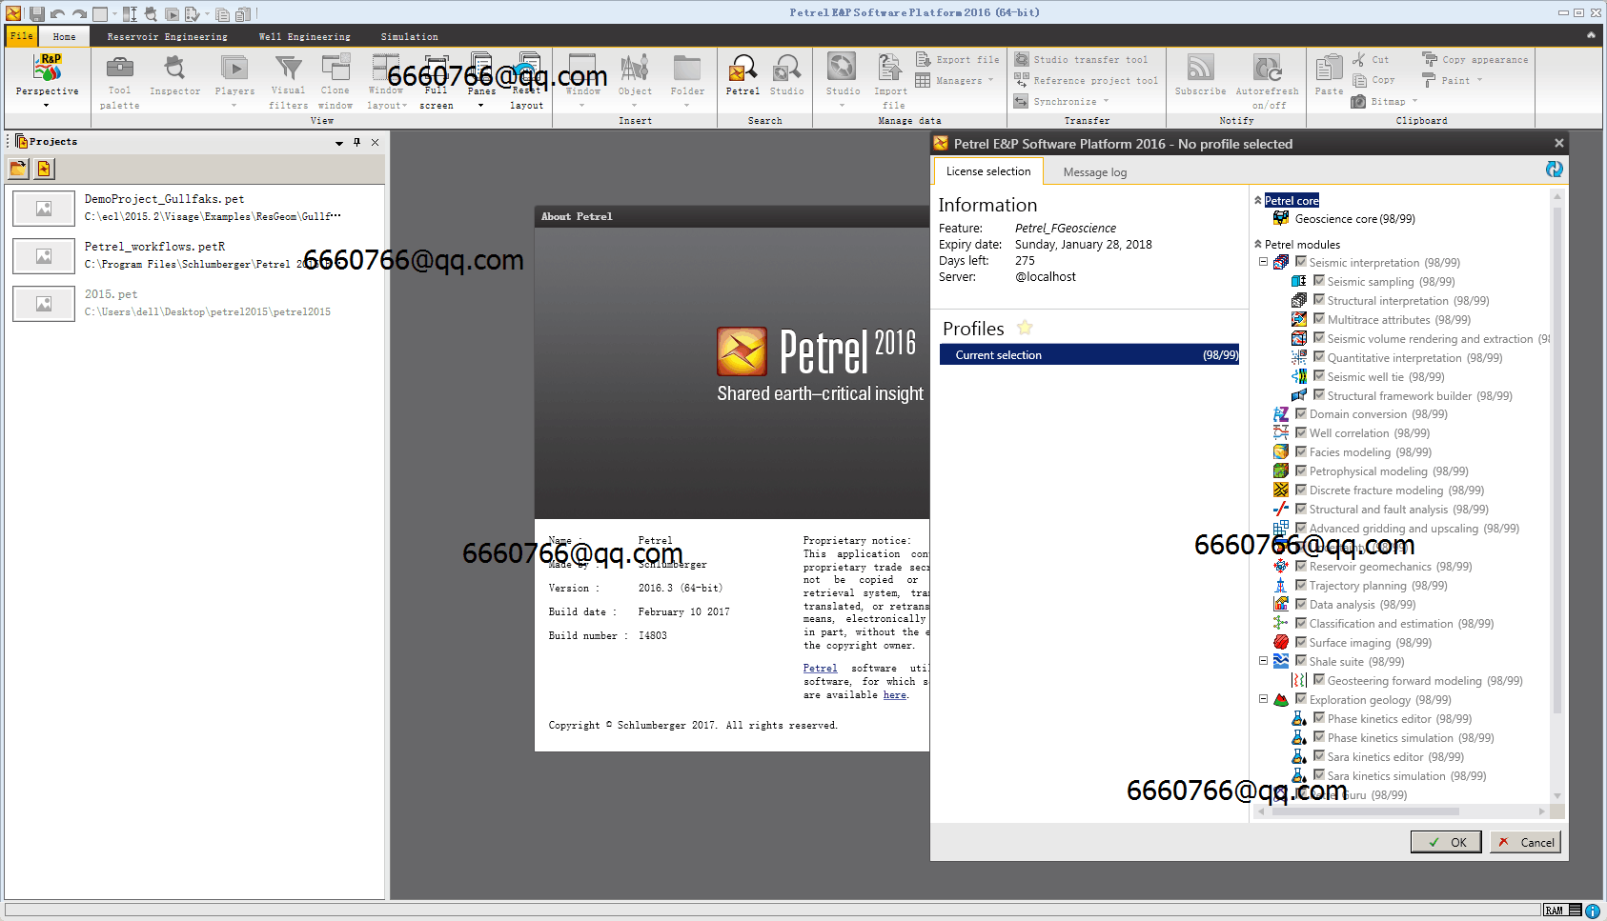Open the Reference project tool
This screenshot has height=921, width=1607.
point(1086,80)
